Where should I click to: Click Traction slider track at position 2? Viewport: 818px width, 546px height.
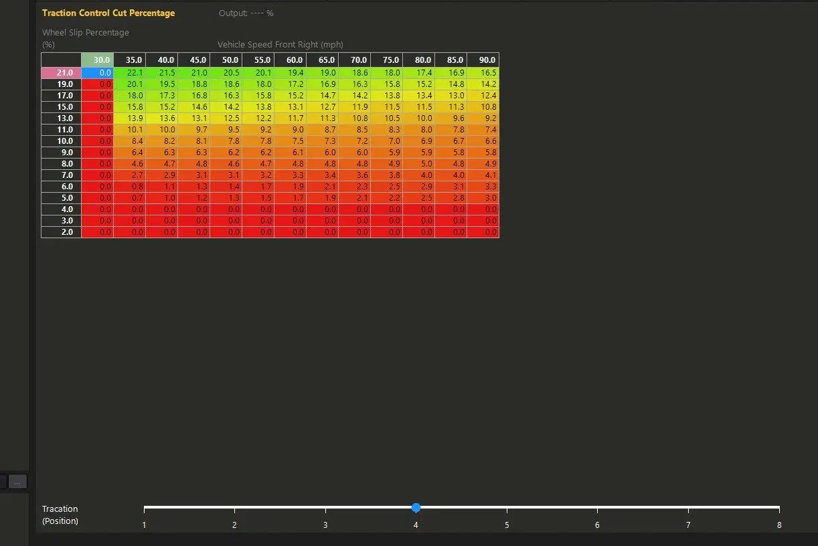pos(235,508)
